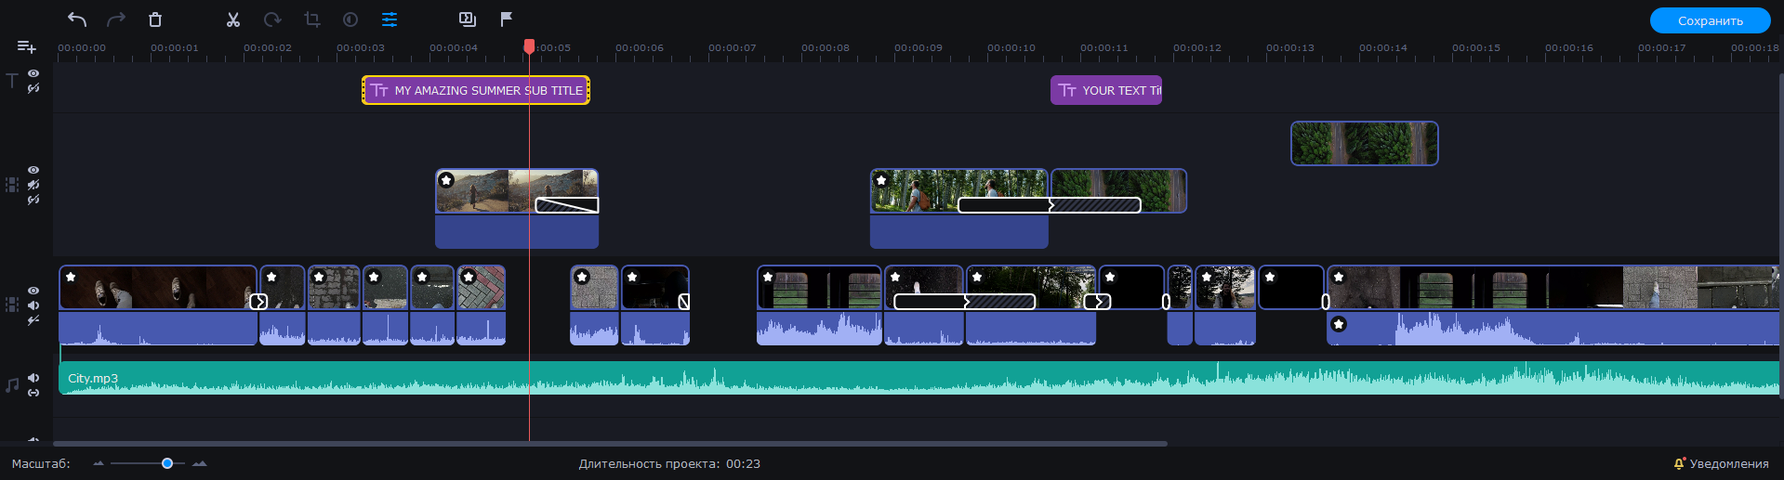This screenshot has width=1784, height=480.
Task: Mute the main video track's audio
Action: (33, 305)
